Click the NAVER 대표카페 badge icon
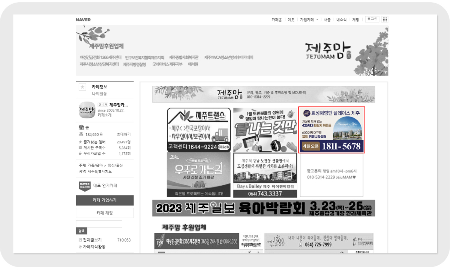Viewport: 450px width, 271px height. click(84, 186)
